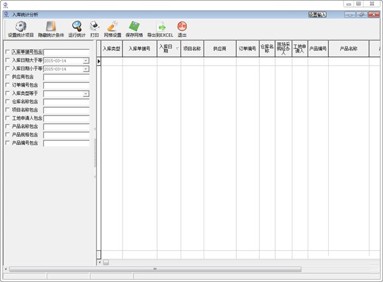Check the 订单编号包含 checkbox

coord(7,85)
